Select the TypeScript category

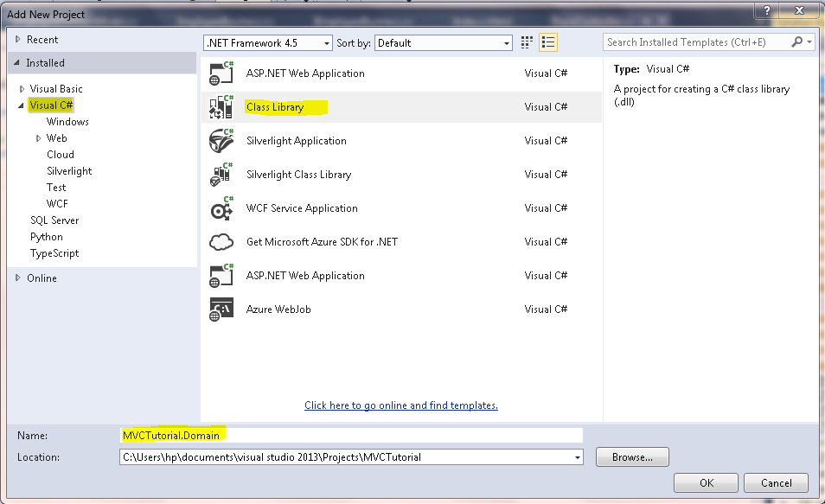tap(54, 253)
